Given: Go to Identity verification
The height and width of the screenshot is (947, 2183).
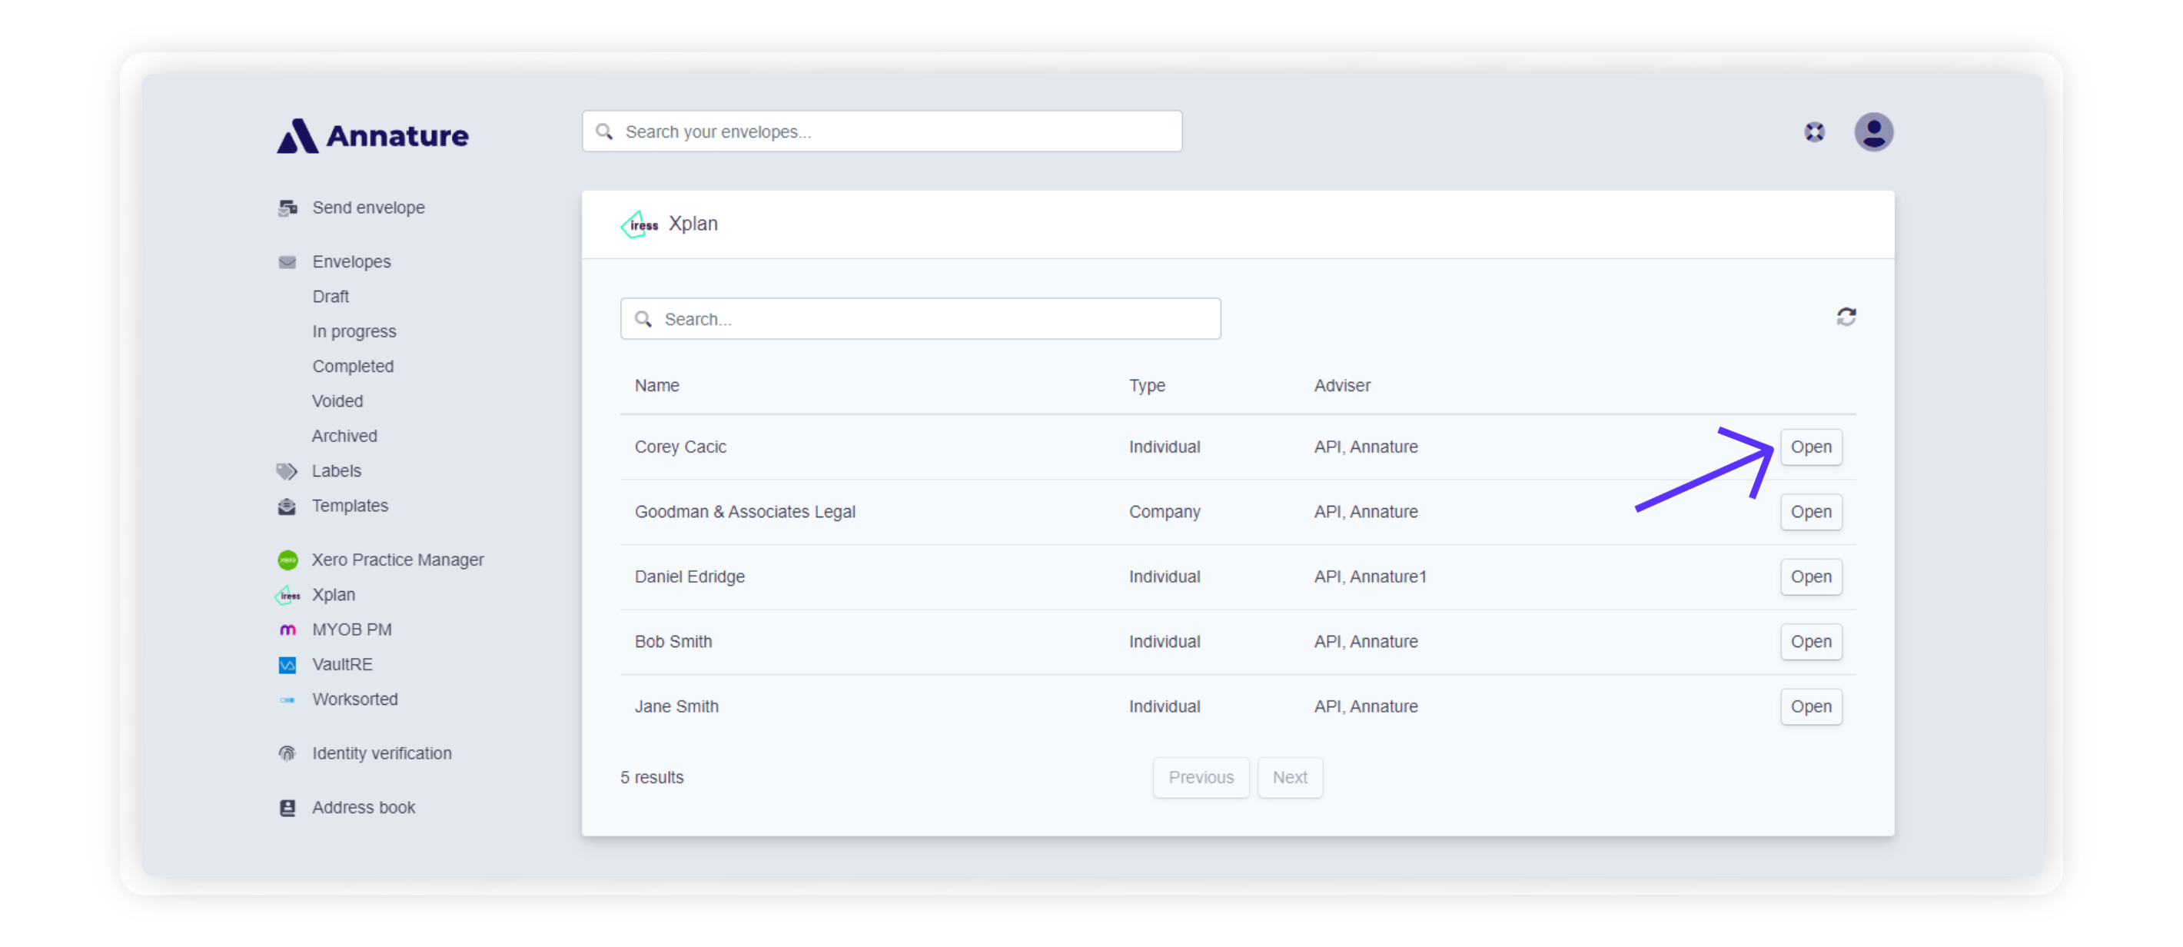Looking at the screenshot, I should pyautogui.click(x=382, y=753).
